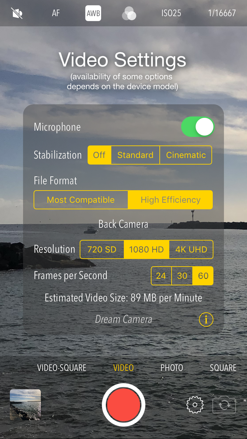
Task: Open the color filters icon
Action: (x=129, y=13)
